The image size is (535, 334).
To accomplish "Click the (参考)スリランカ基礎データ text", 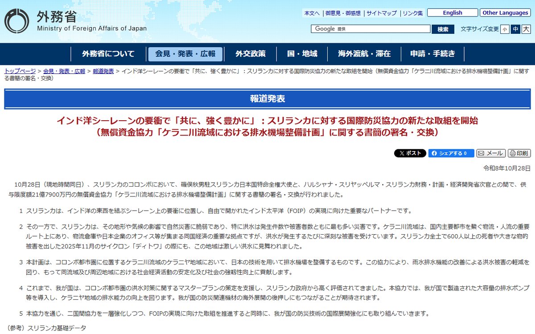I will [x=46, y=328].
